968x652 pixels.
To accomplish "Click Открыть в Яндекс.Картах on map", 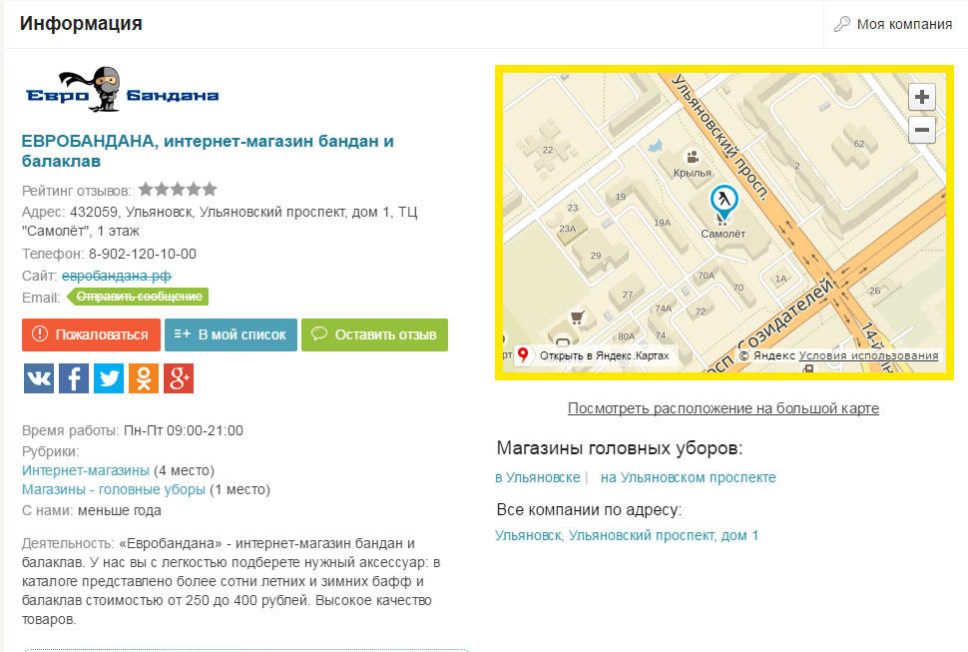I will point(596,355).
